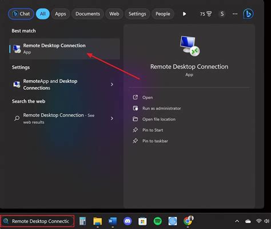This screenshot has width=271, height=229.
Task: Switch to the Documents filter
Action: tap(87, 14)
